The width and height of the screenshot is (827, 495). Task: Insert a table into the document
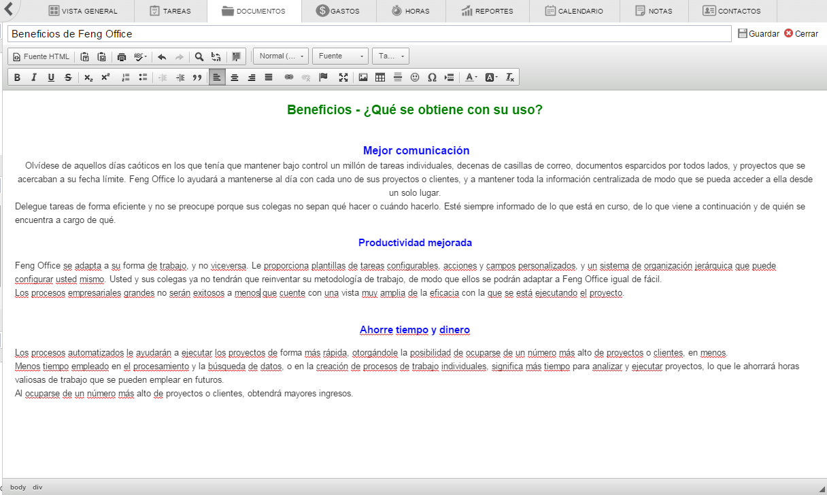(x=380, y=78)
